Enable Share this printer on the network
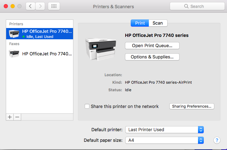The width and height of the screenshot is (227, 150). pos(87,106)
